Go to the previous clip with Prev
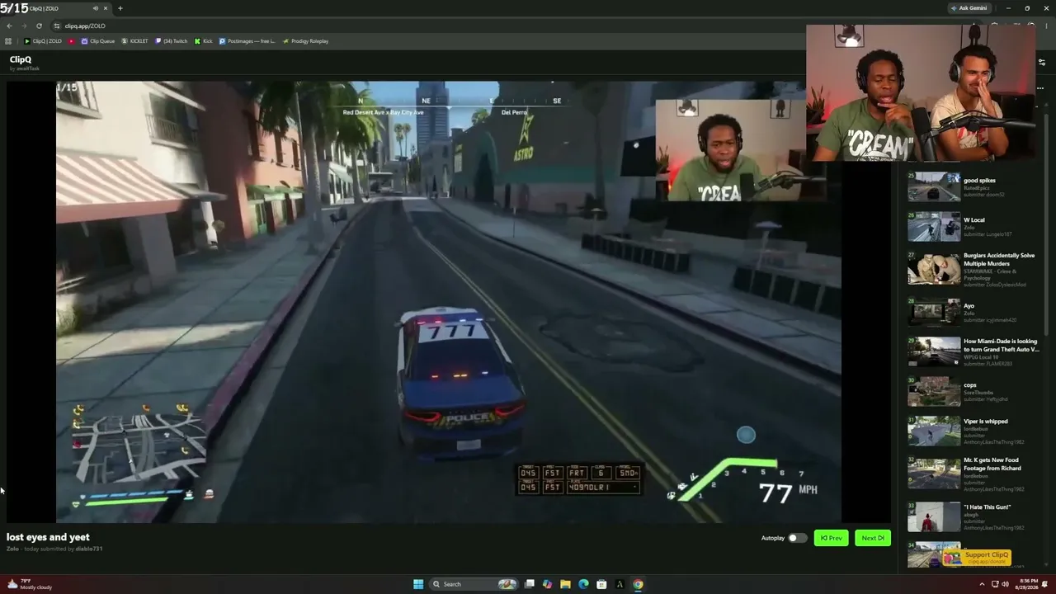 click(831, 538)
